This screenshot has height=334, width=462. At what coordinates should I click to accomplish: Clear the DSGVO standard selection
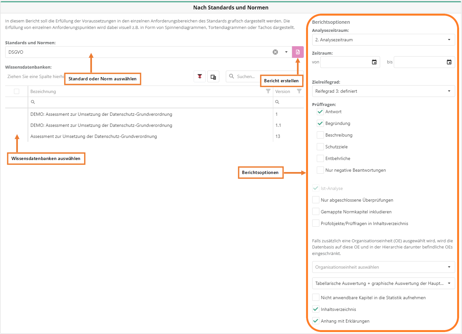(x=275, y=52)
